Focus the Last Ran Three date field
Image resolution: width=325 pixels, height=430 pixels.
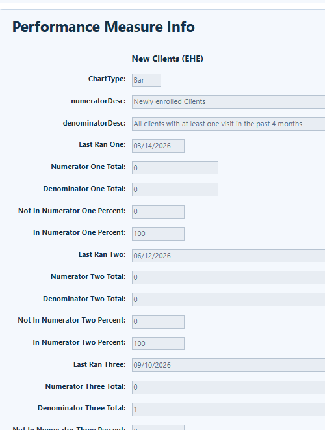(229, 365)
